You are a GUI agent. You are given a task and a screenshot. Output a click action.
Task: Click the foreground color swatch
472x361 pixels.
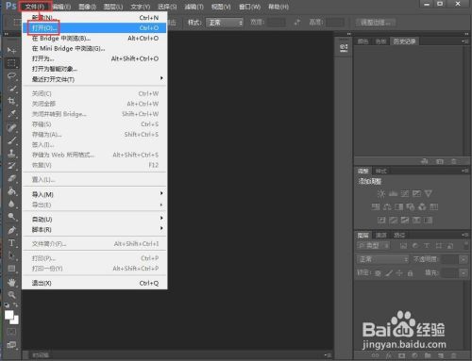(x=9, y=315)
